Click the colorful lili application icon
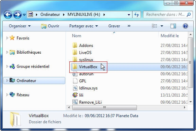 [75, 95]
